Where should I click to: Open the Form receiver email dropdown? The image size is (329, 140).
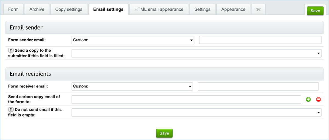coord(132,86)
